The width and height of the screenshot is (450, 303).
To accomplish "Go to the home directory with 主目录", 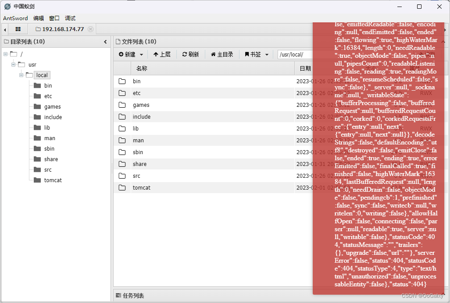I will pyautogui.click(x=222, y=54).
